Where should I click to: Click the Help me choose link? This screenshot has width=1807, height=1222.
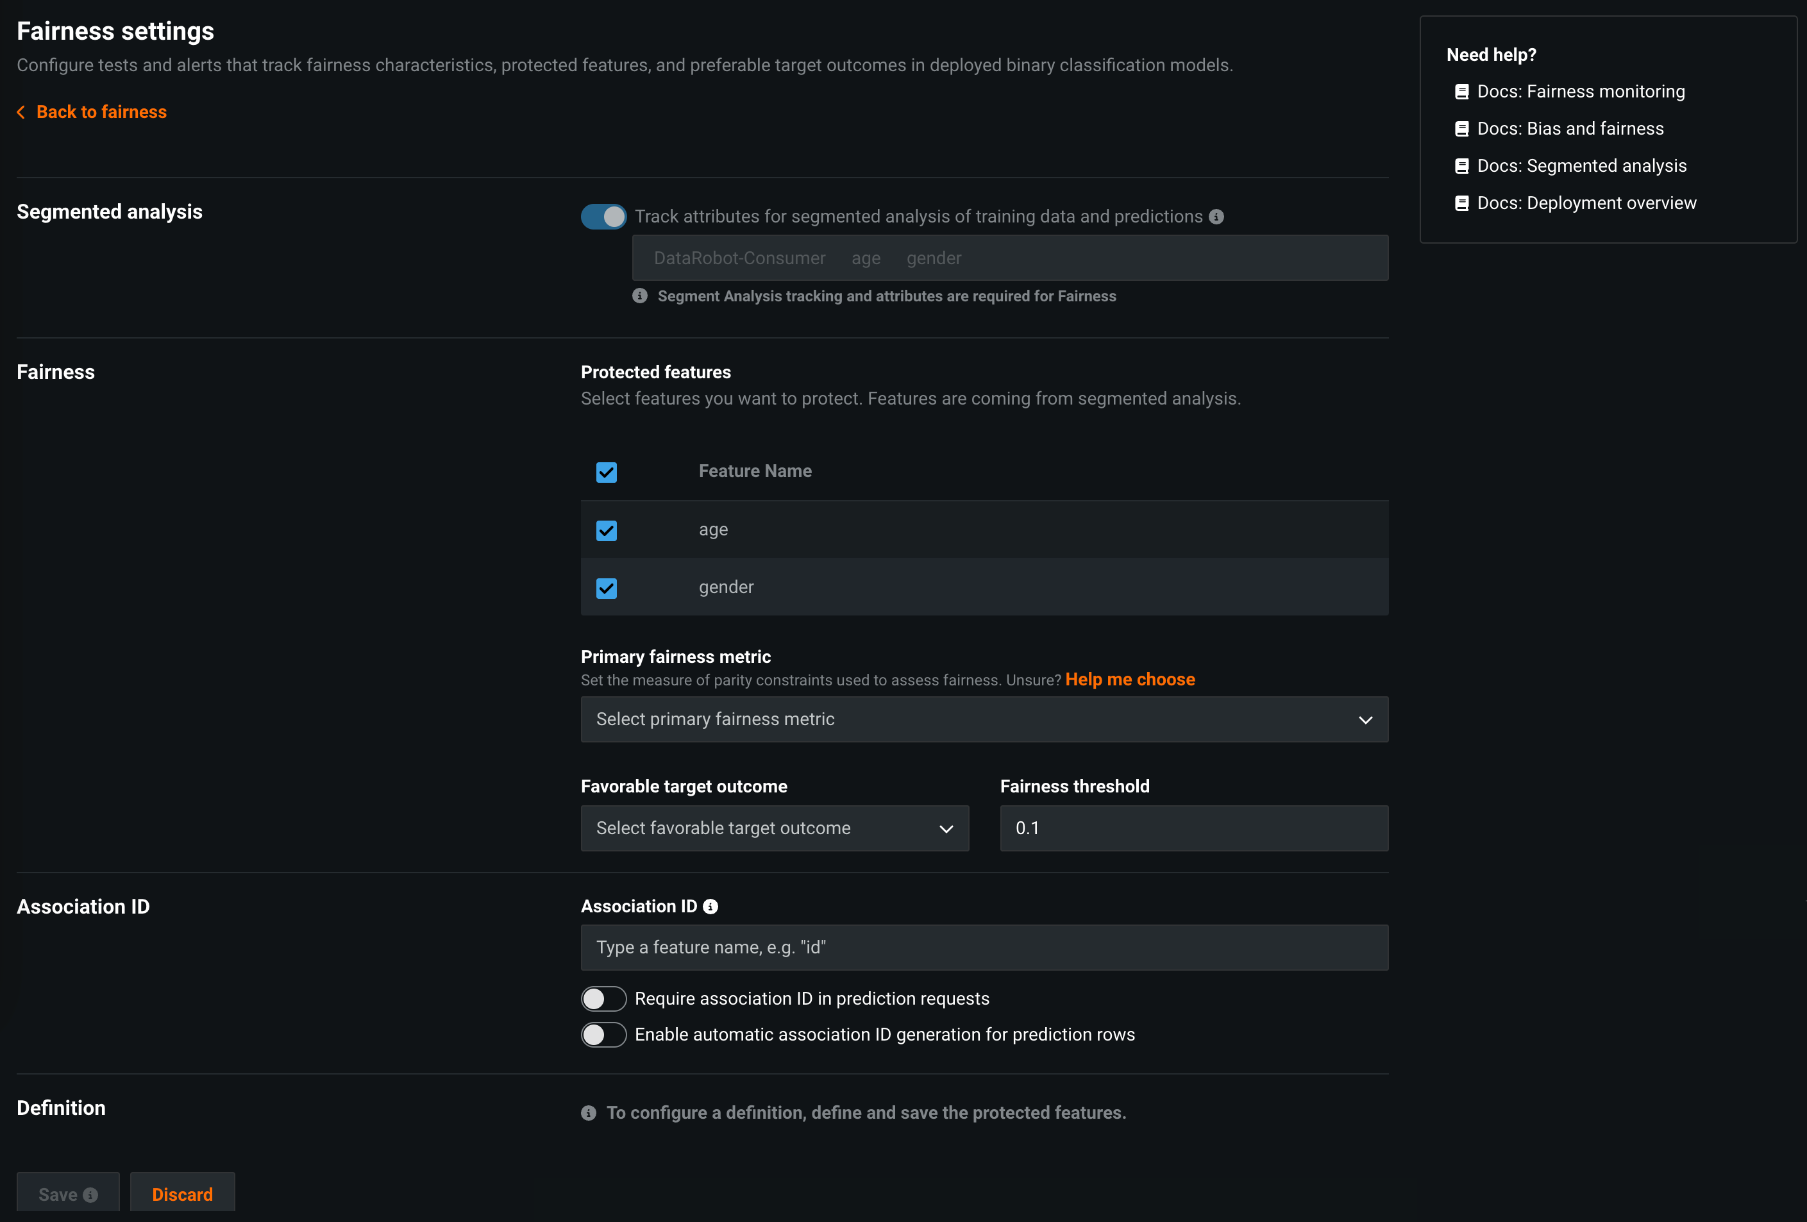pyautogui.click(x=1129, y=680)
